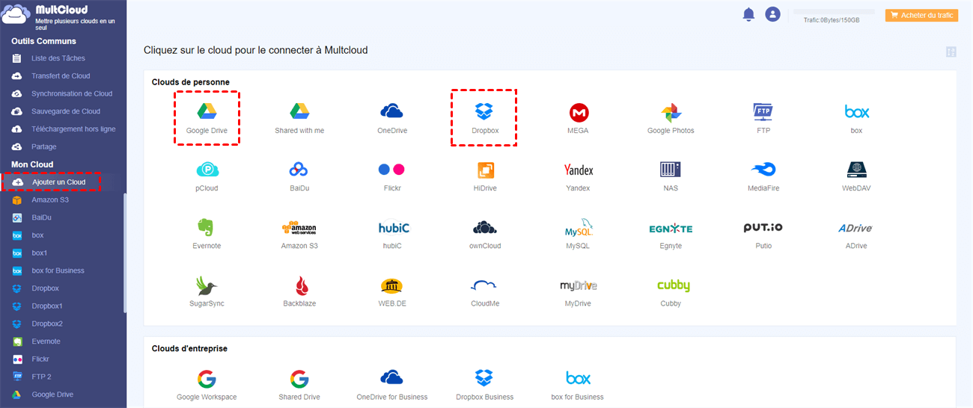Select Putio cloud
Viewport: 973px width, 408px height.
coord(763,227)
